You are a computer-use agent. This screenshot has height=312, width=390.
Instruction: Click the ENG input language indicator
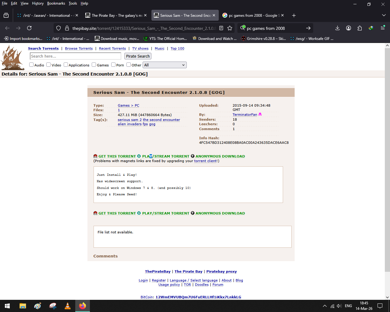[x=349, y=306]
